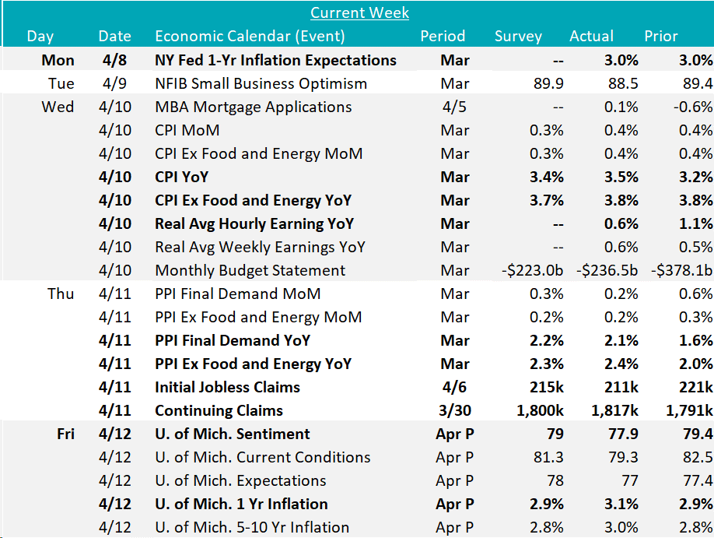Select the Continuing Claims event name
The height and width of the screenshot is (538, 714).
pos(219,410)
